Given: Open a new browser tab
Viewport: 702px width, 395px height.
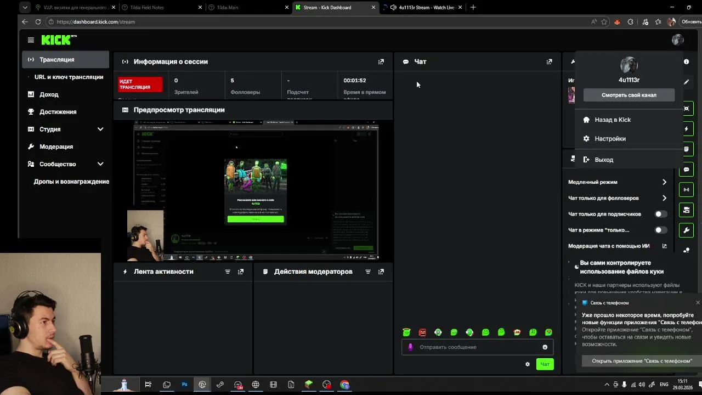Looking at the screenshot, I should (x=473, y=8).
